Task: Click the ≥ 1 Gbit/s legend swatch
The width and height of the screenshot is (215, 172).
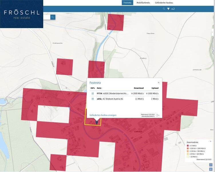Action: [188, 145]
